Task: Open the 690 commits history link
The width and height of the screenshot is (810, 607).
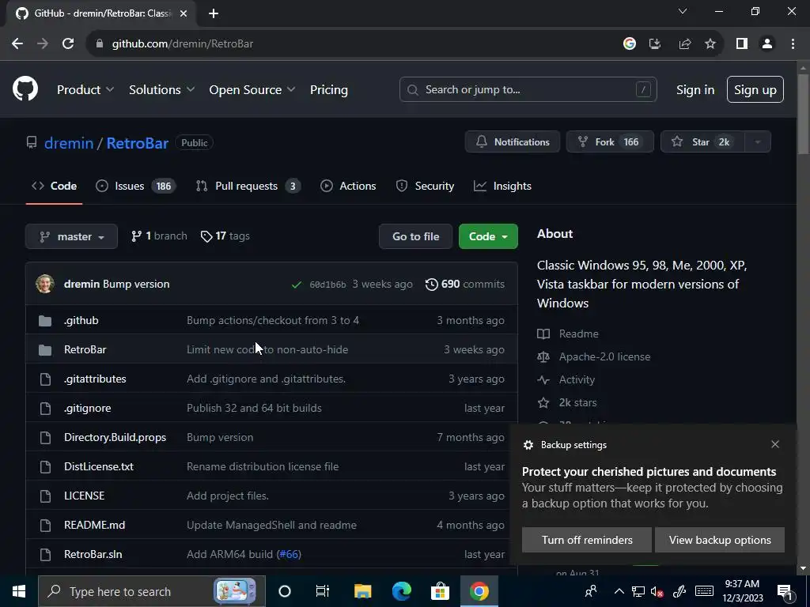Action: click(x=465, y=285)
